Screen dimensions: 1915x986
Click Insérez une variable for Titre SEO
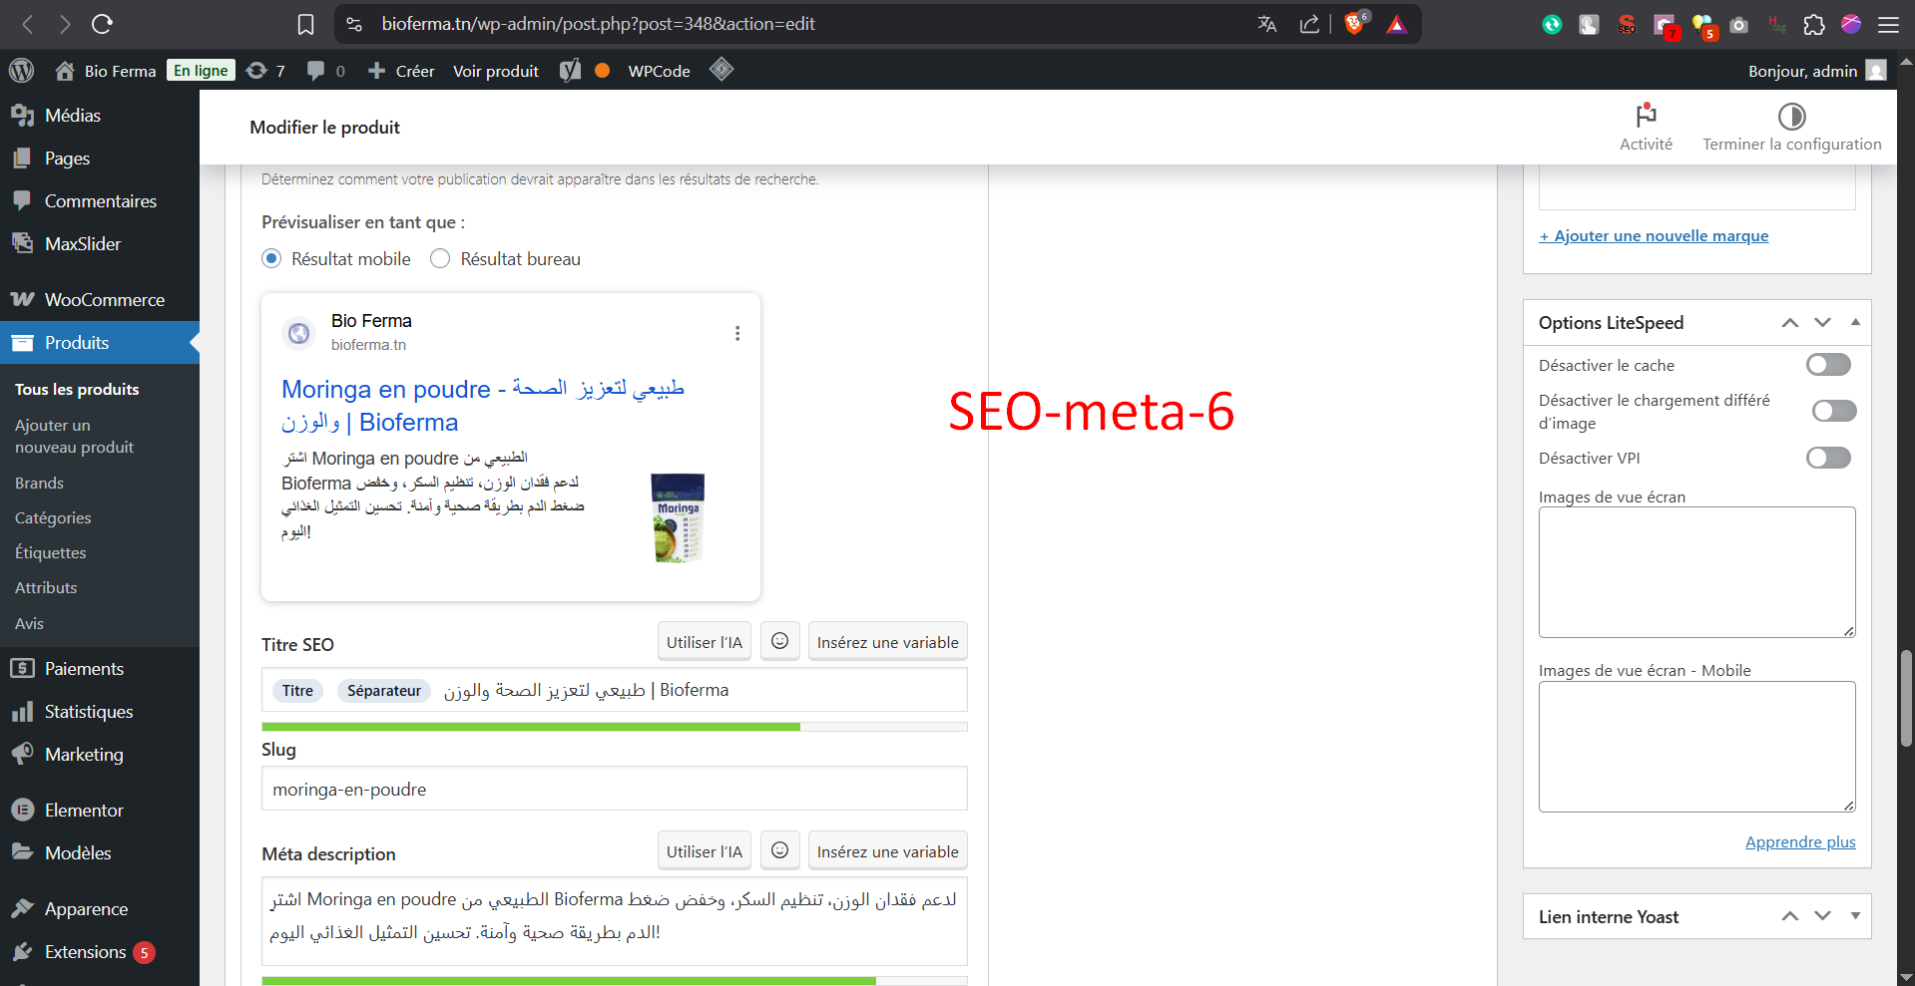(887, 641)
